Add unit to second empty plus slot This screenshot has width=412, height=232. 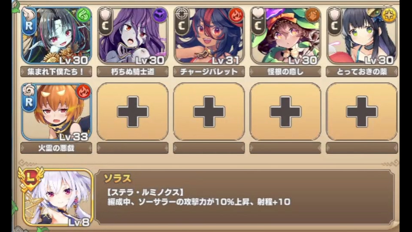209,112
